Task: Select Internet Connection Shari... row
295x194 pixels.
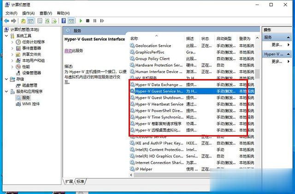Action: [x=192, y=163]
